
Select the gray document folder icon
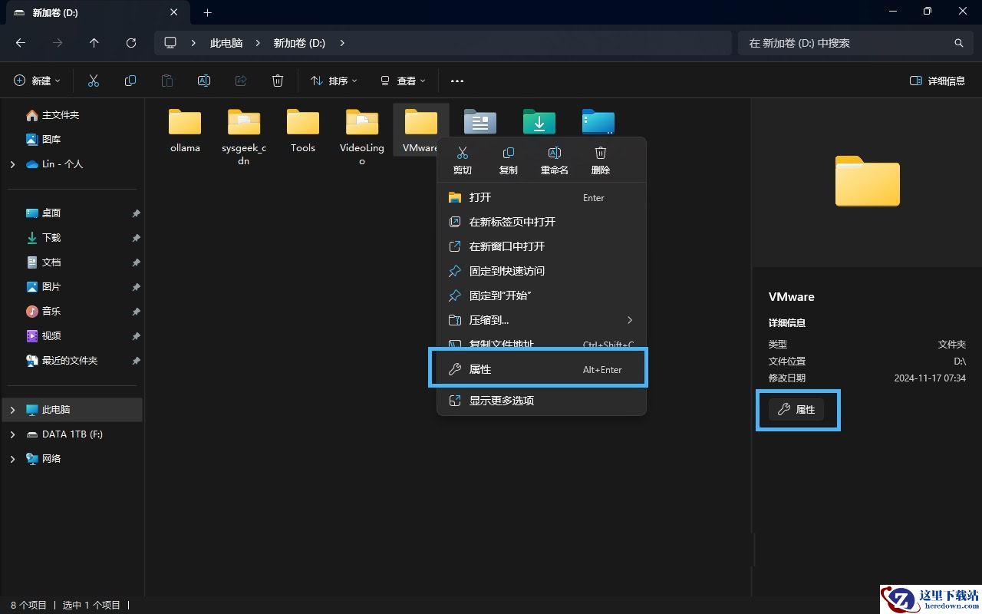click(x=480, y=122)
